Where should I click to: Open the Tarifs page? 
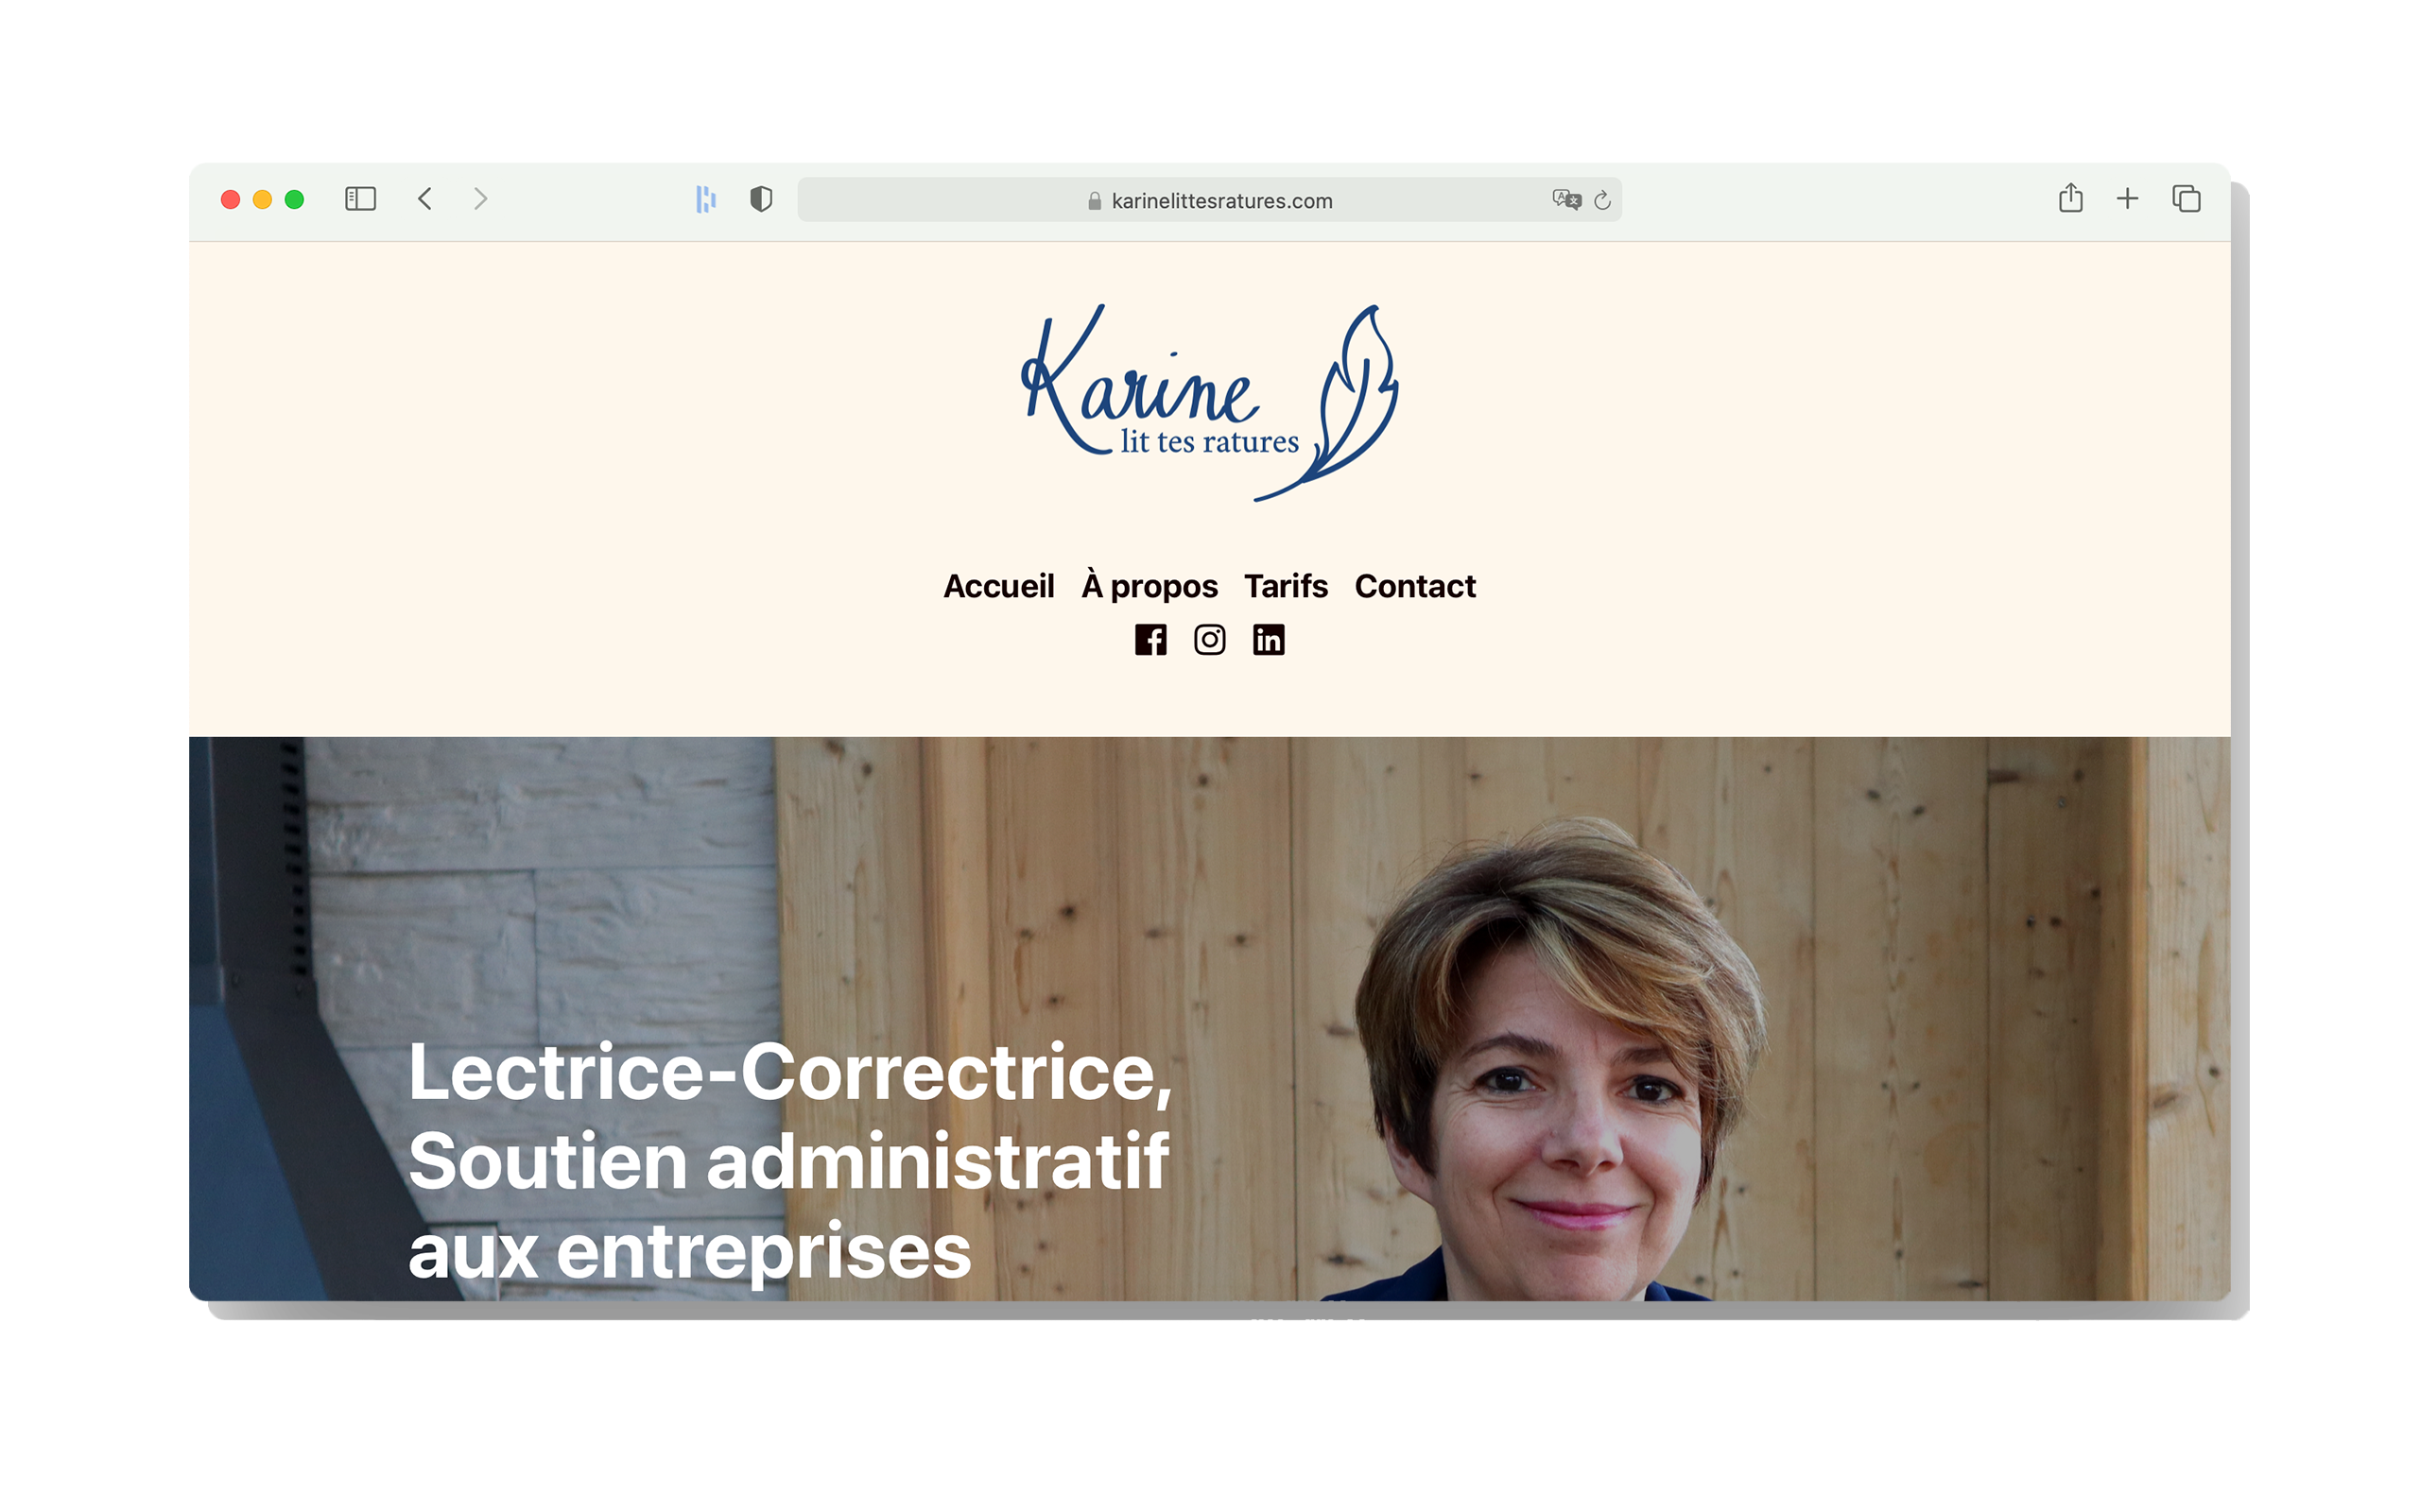pyautogui.click(x=1285, y=586)
